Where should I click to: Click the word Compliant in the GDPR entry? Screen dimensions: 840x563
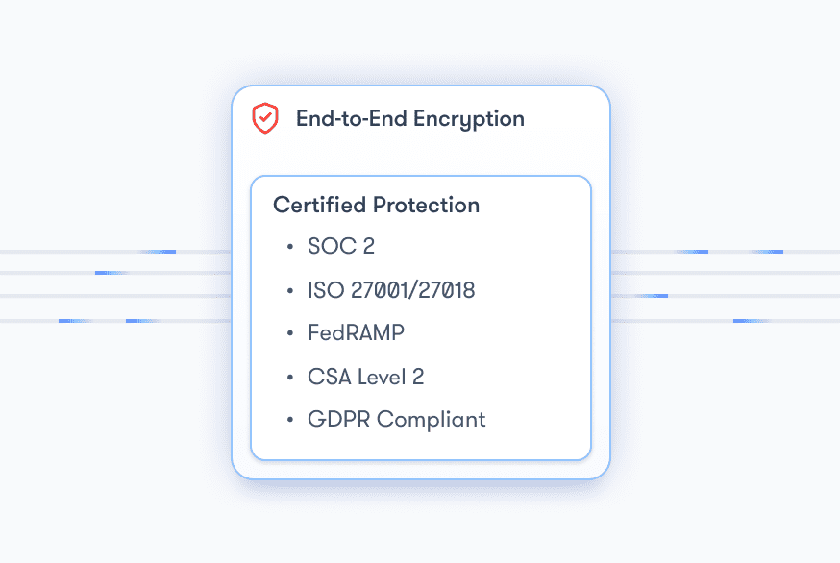click(432, 420)
